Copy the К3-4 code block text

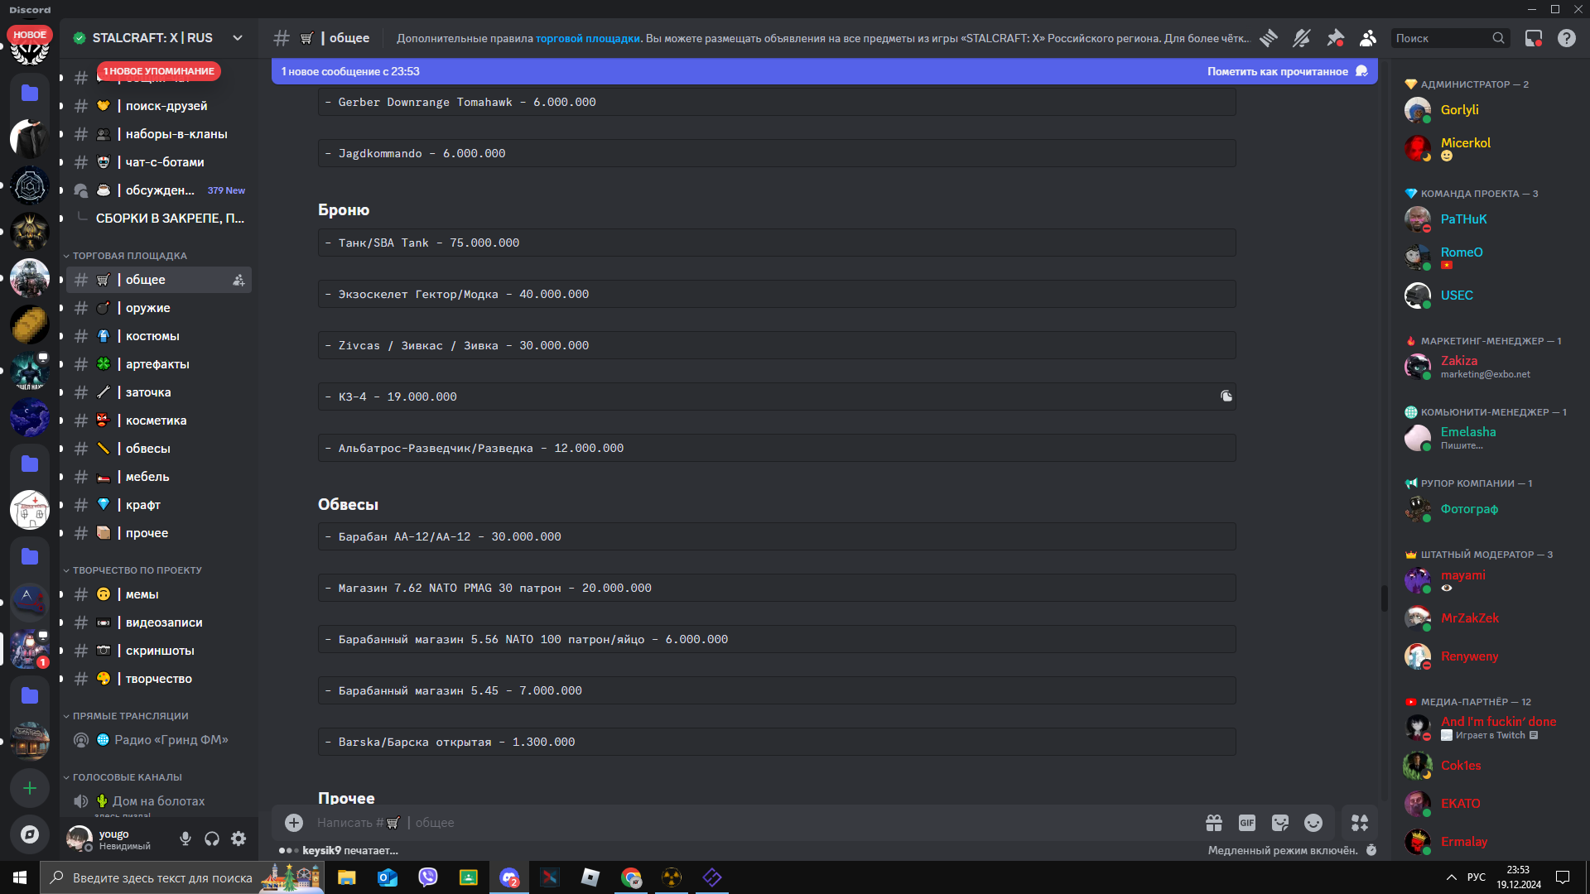pos(1226,397)
